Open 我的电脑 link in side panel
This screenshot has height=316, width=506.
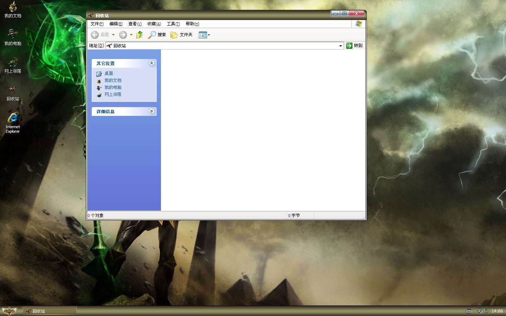(113, 87)
